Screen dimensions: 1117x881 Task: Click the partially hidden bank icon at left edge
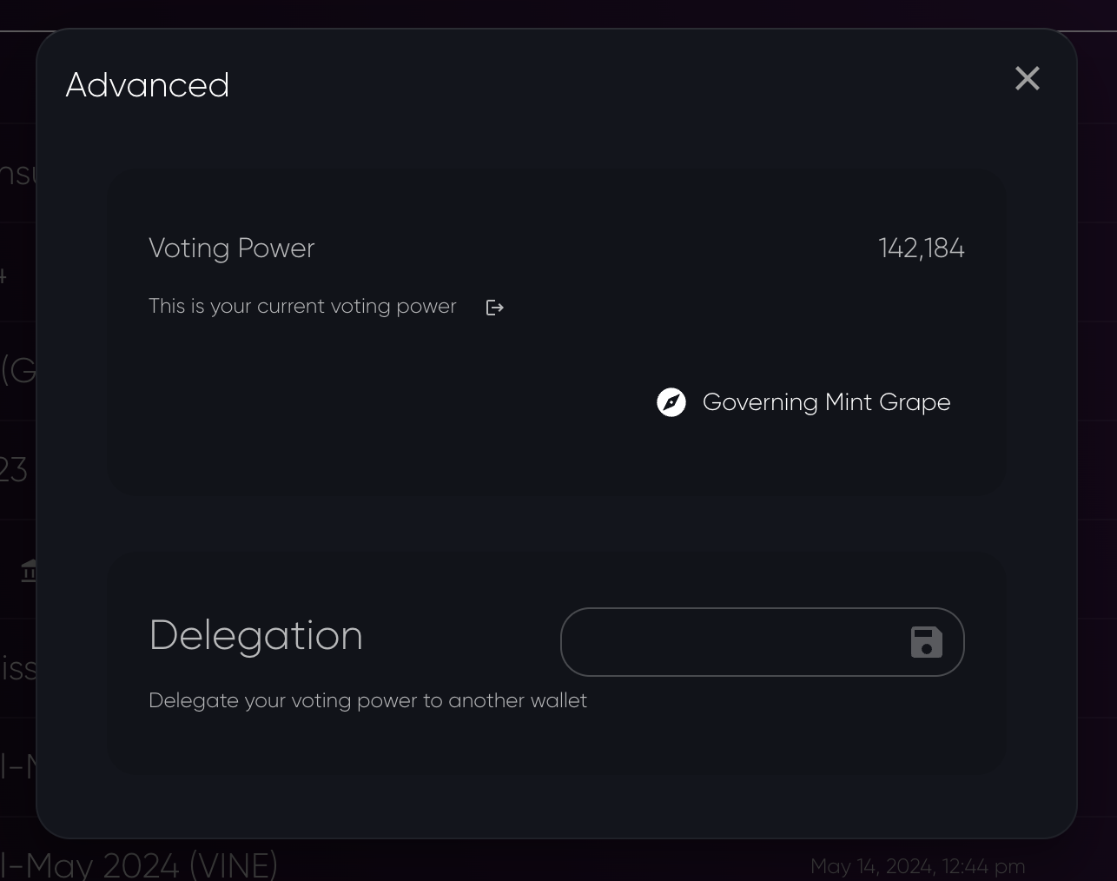coord(30,571)
